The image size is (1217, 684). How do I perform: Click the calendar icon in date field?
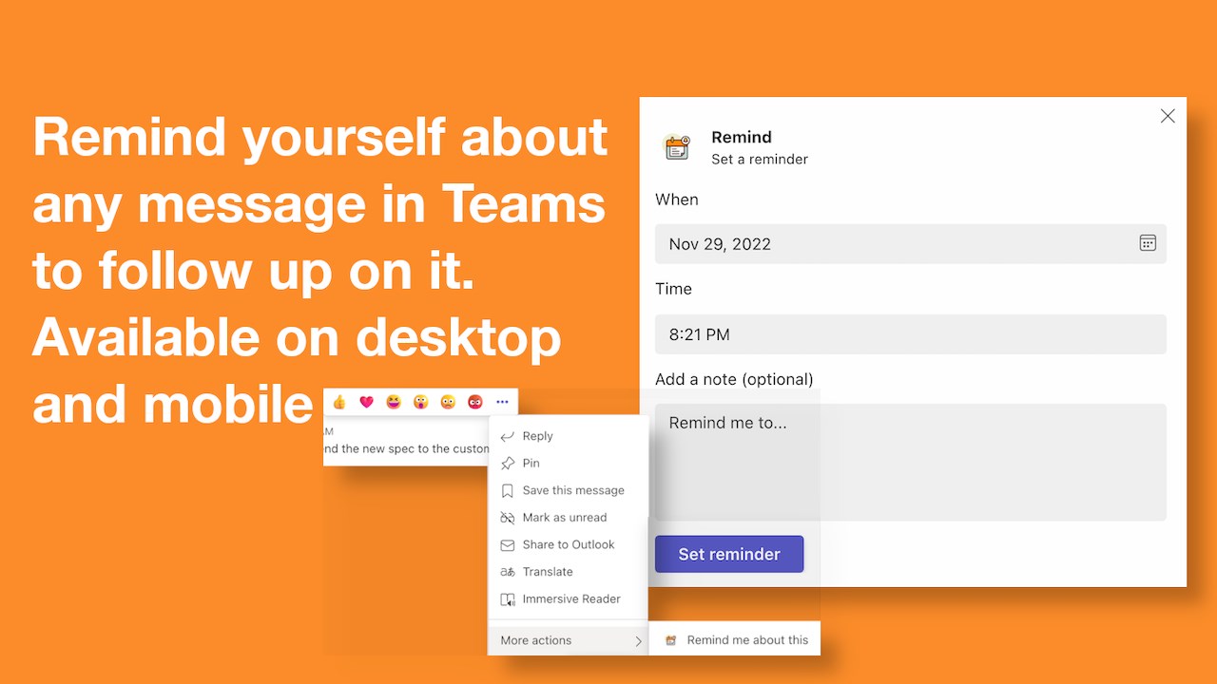click(x=1148, y=243)
